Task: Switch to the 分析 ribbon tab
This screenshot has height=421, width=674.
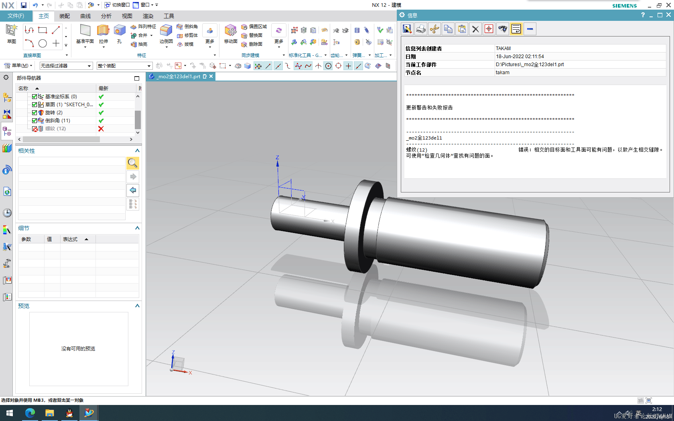Action: pos(106,16)
